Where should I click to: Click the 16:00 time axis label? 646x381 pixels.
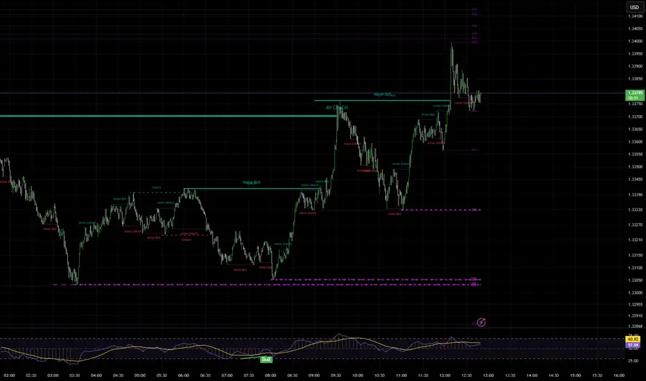[x=619, y=375]
